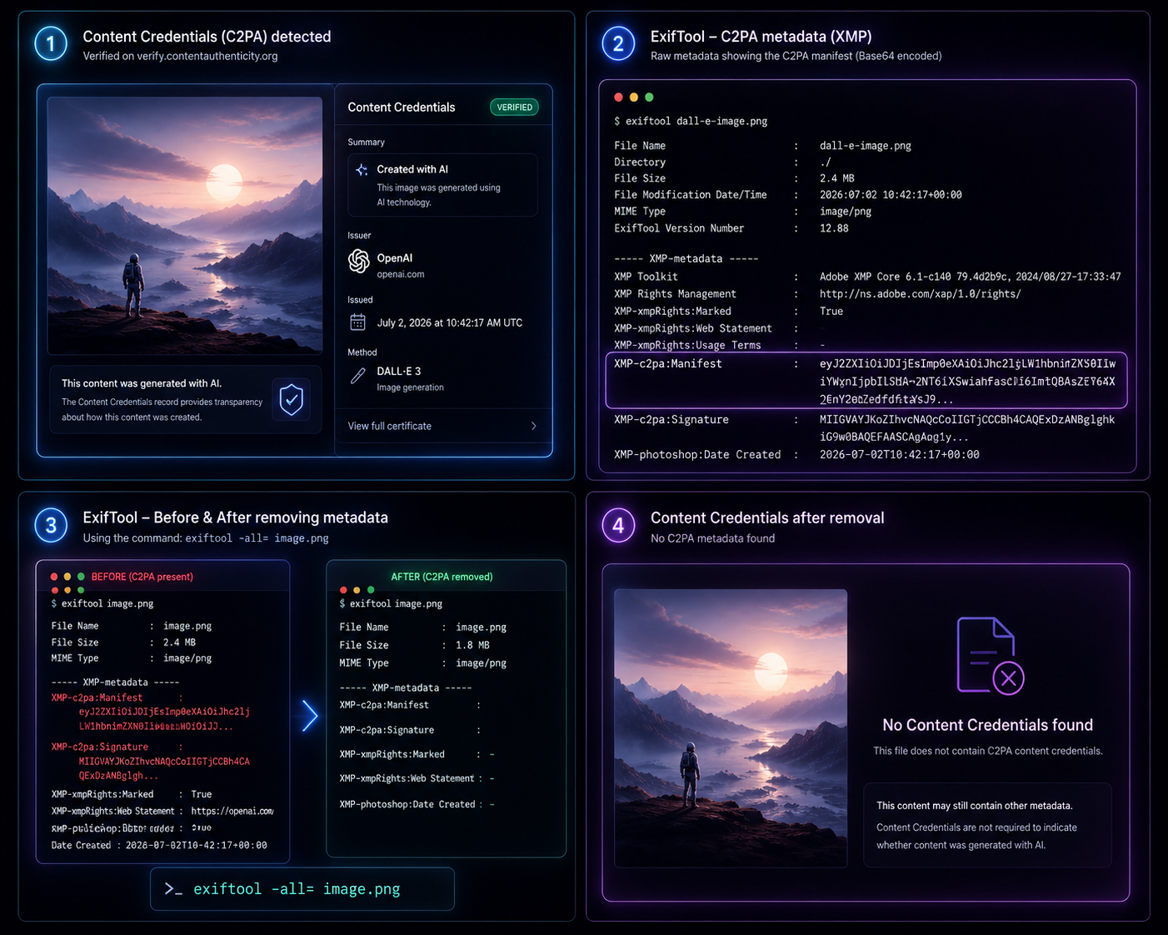
Task: Click the "image/png" MIME Type value in the dall-e-image.png terminal
Action: tap(846, 212)
